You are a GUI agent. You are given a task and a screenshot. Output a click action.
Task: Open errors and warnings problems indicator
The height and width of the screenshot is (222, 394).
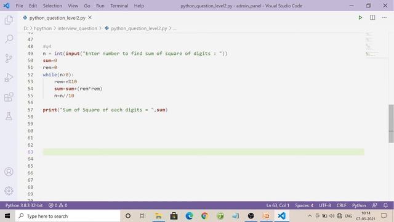[58, 205]
